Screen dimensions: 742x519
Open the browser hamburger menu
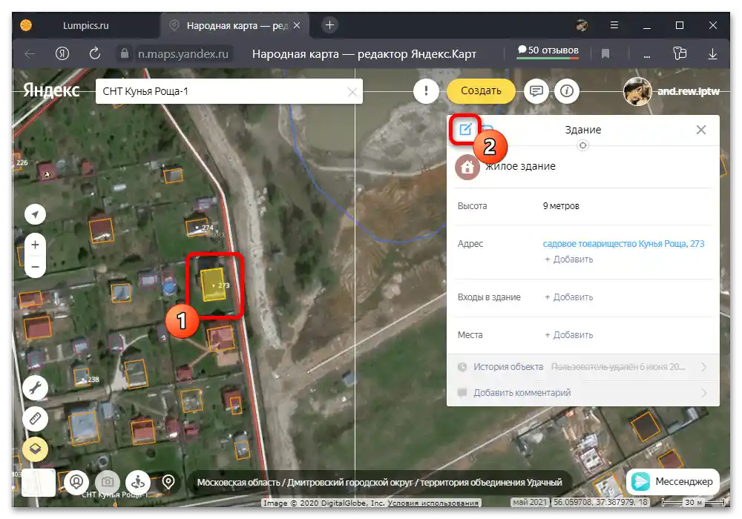click(x=614, y=25)
